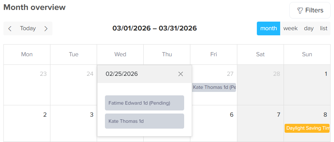Switch to week view
Screen dimensions: 334x142
coord(290,28)
